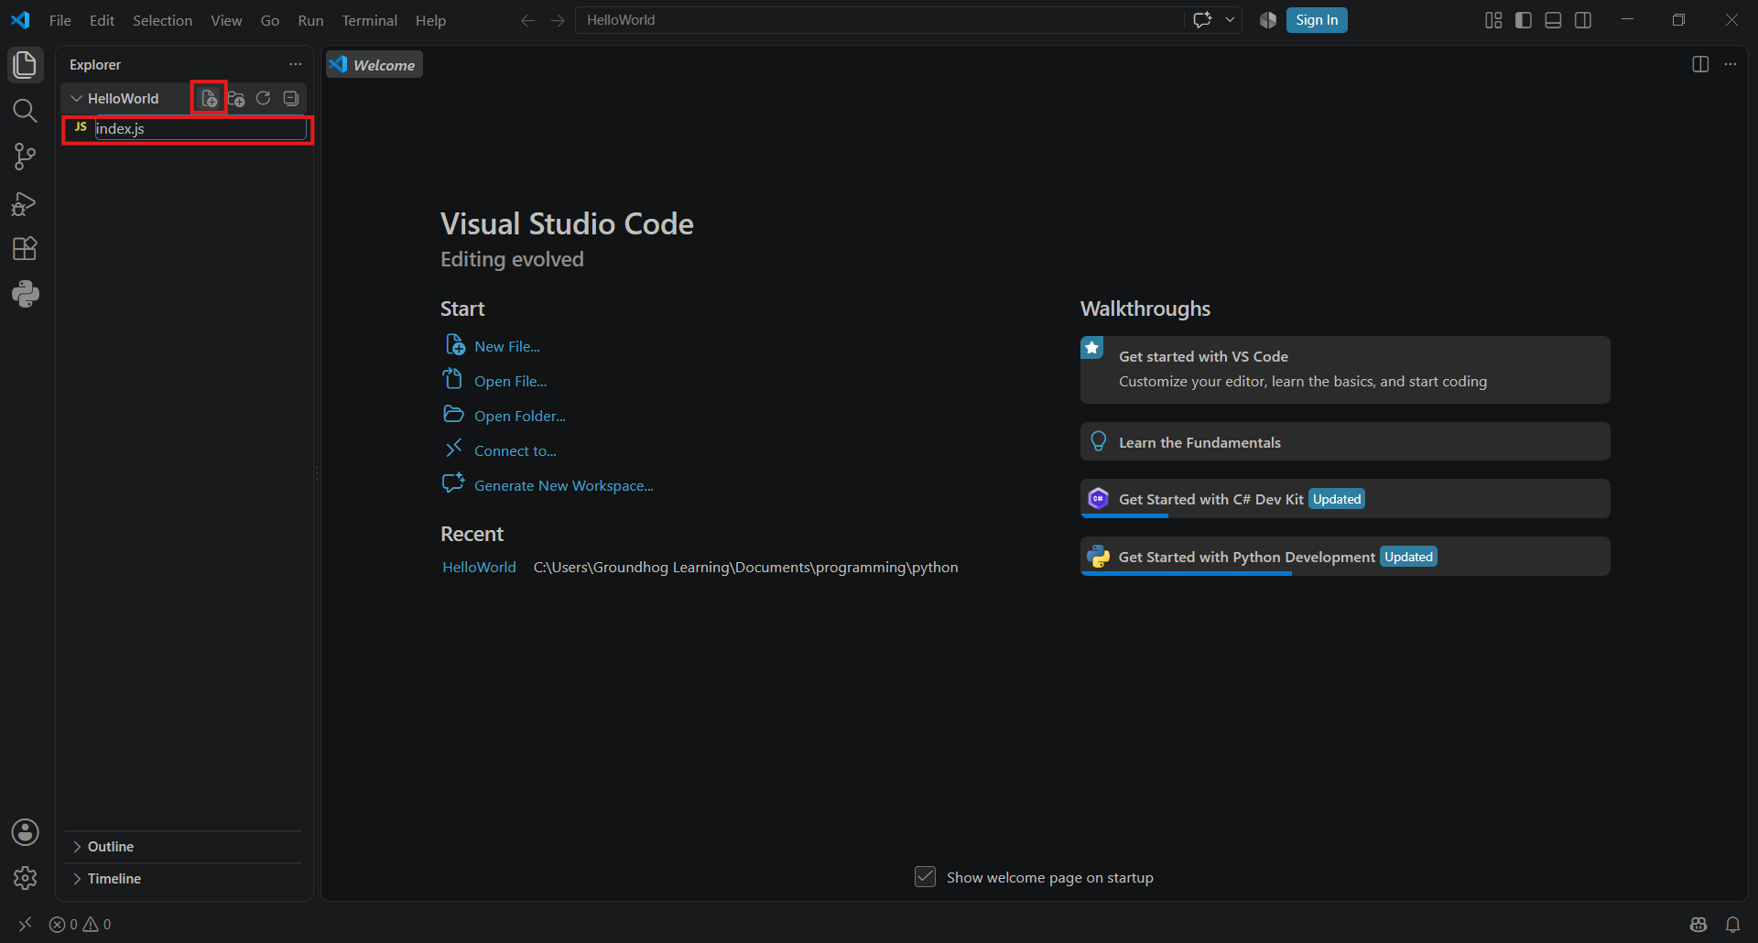Open the Search view icon
This screenshot has height=943, width=1758.
point(25,111)
